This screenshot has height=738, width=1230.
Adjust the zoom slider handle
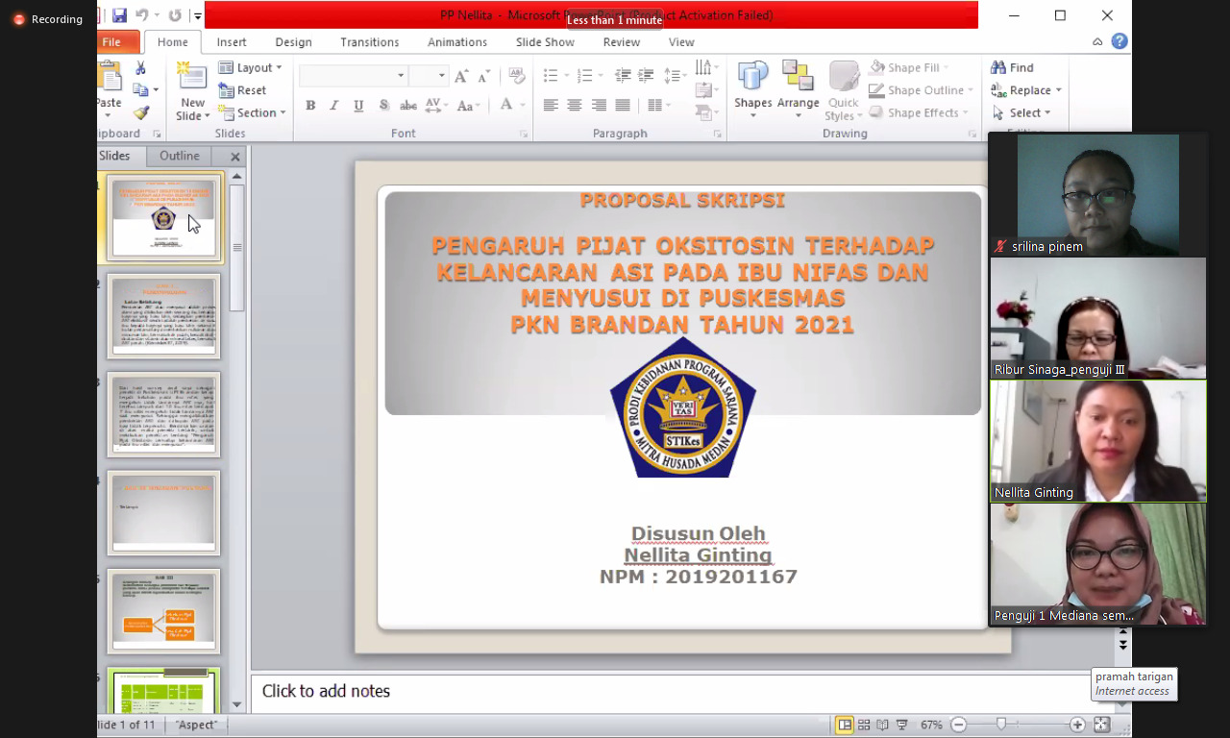[1001, 725]
